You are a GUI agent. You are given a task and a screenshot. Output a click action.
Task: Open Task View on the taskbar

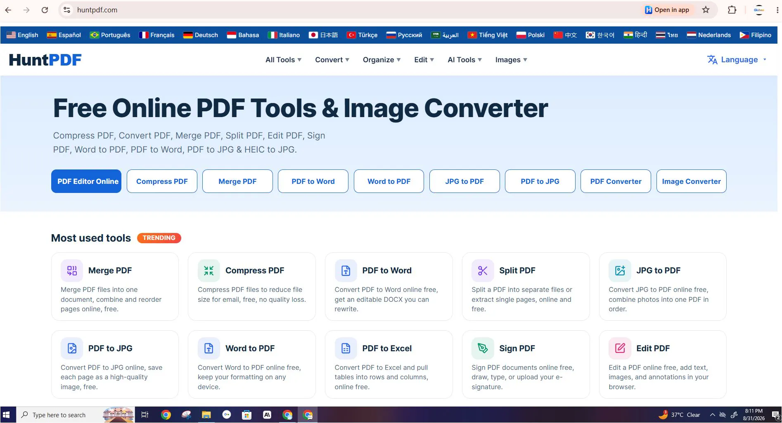(x=145, y=415)
